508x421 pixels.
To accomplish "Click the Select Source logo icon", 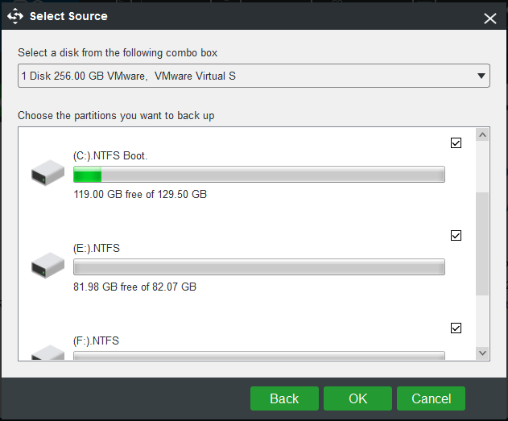I will pos(15,16).
